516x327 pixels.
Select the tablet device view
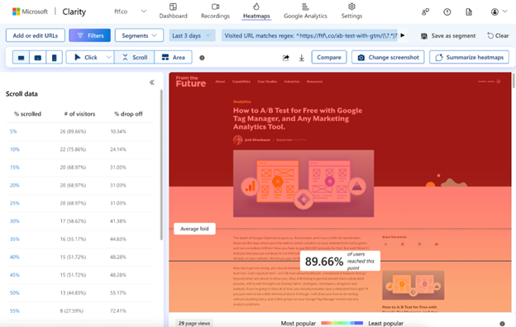pyautogui.click(x=38, y=58)
